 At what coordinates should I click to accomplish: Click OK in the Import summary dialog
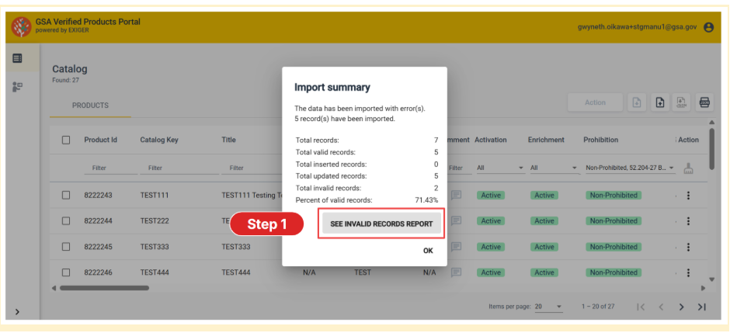point(428,251)
